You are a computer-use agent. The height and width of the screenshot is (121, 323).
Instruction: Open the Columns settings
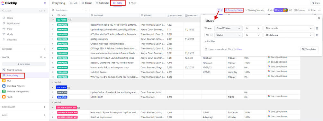pos(300,10)
